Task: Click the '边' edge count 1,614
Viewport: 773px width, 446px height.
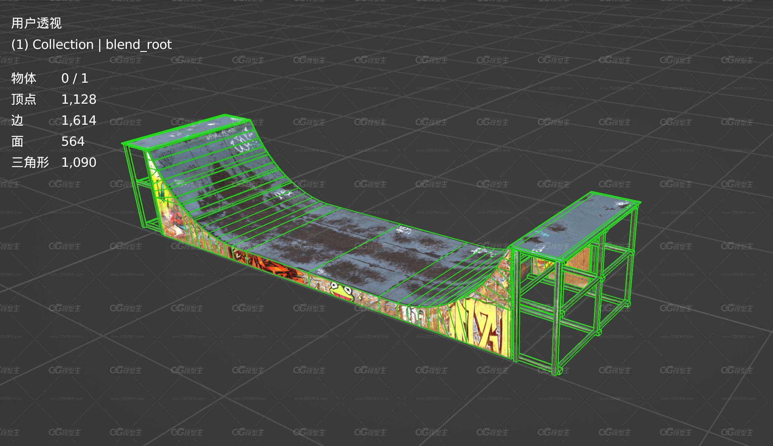Action: (79, 121)
